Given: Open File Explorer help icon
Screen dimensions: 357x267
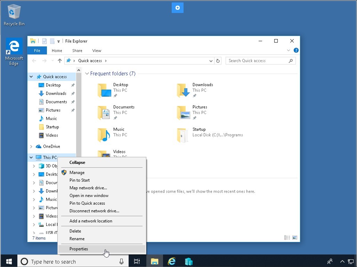Looking at the screenshot, I should pyautogui.click(x=296, y=51).
